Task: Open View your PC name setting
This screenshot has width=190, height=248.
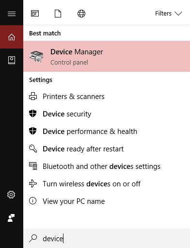Action: pos(107,201)
